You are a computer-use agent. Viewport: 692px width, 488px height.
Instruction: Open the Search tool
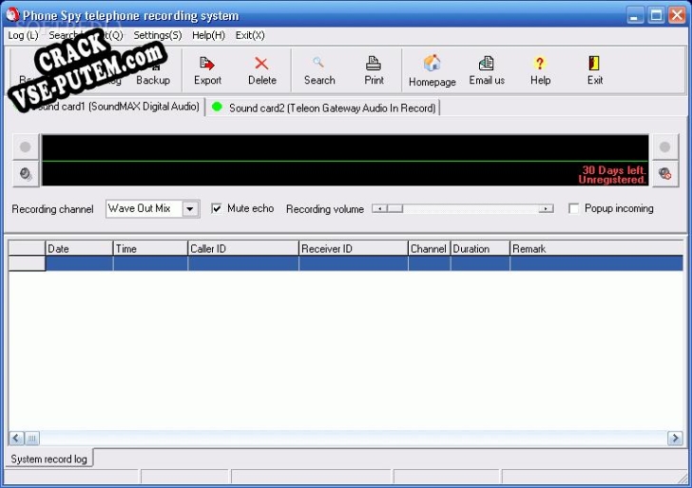319,71
